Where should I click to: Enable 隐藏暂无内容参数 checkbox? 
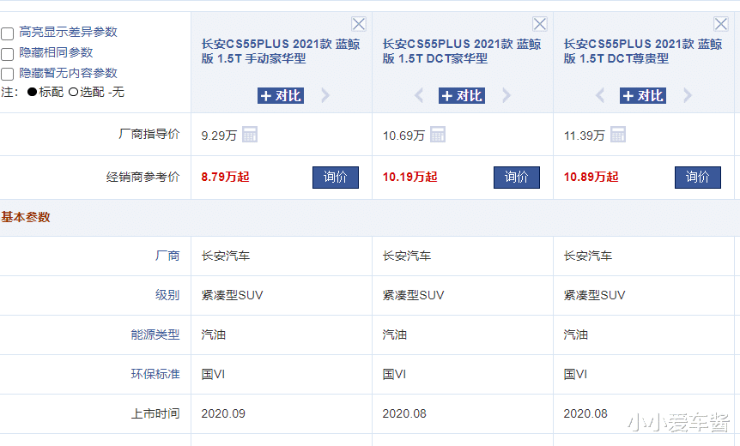click(x=7, y=75)
